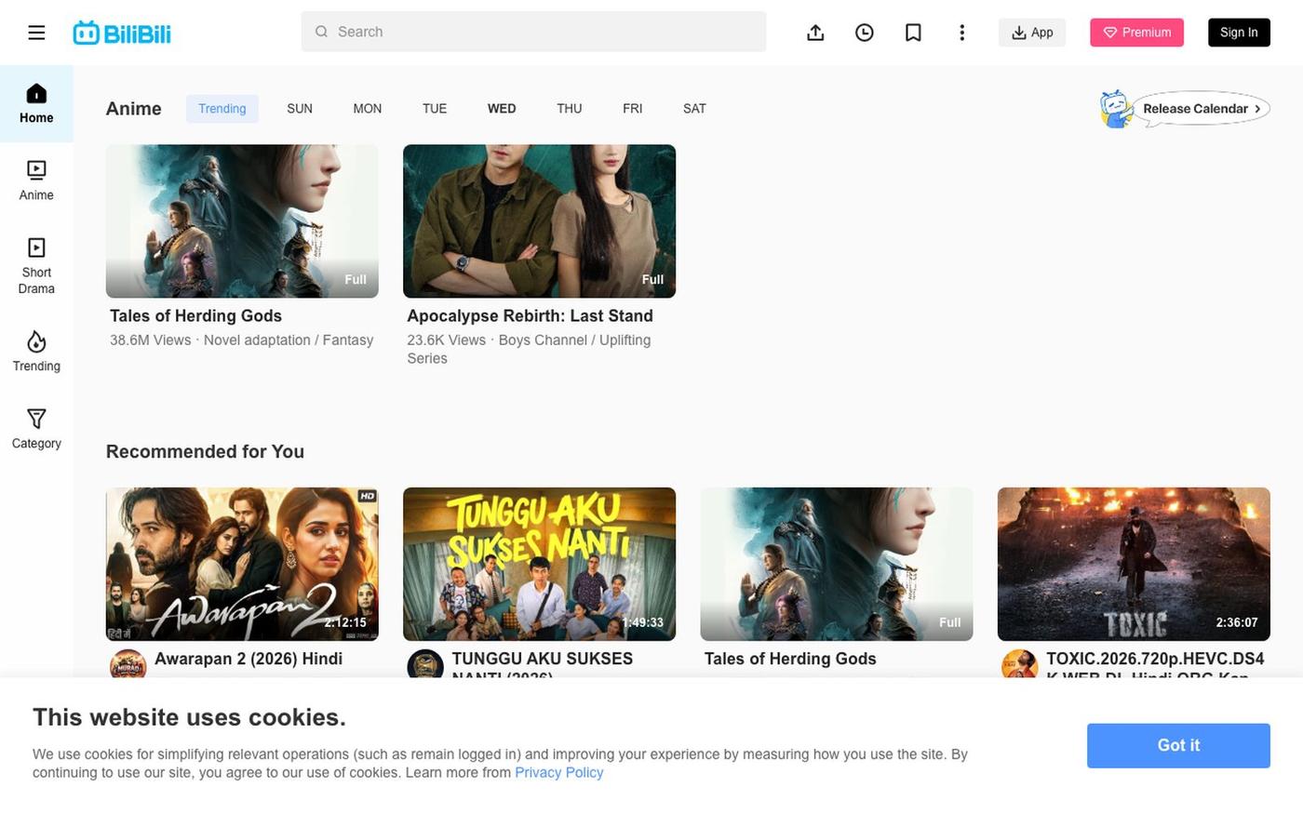Open Trending flame in sidebar

pyautogui.click(x=36, y=352)
